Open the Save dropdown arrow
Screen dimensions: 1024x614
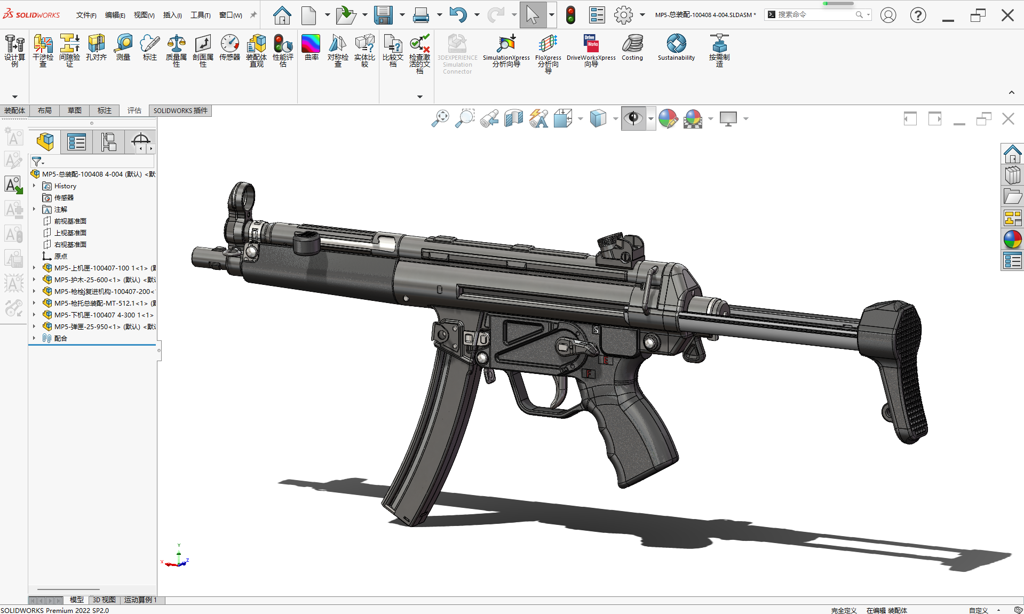(x=402, y=15)
